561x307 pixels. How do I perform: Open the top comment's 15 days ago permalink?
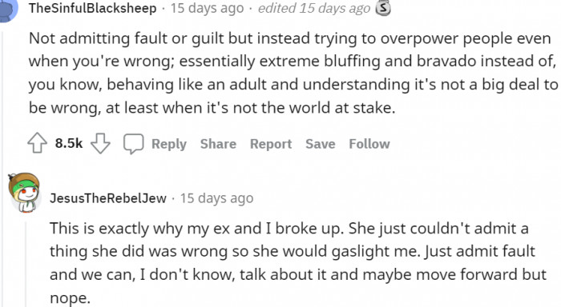[207, 8]
